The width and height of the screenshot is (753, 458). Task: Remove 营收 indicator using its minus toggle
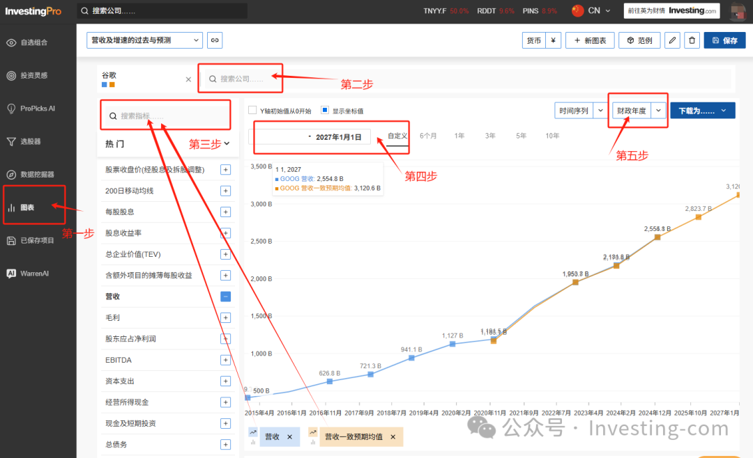pos(225,297)
